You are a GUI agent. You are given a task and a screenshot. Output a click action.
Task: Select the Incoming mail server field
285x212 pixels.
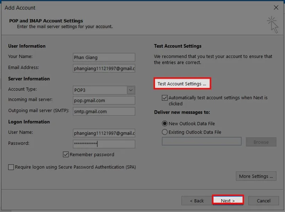(104, 100)
